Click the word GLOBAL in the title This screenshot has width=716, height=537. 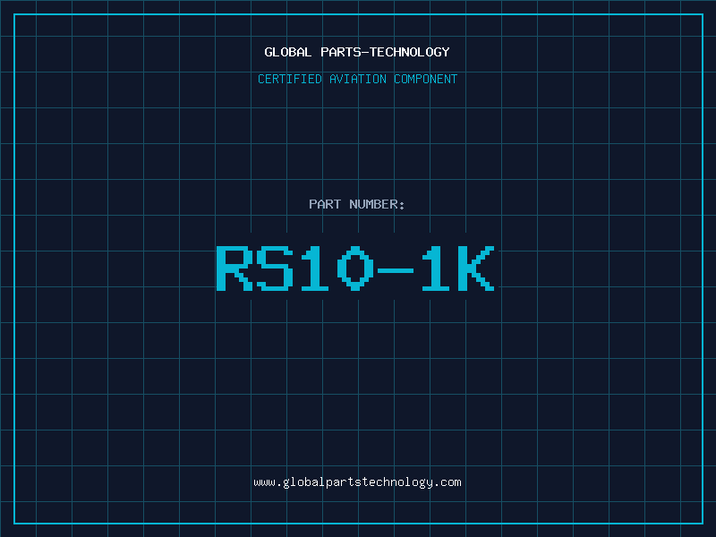(x=287, y=52)
